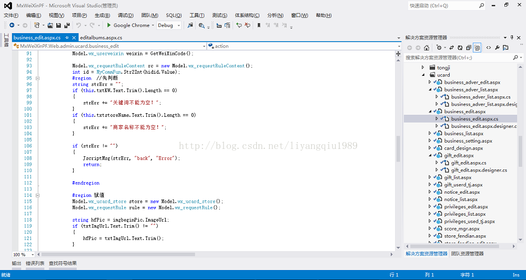Switch to the 团队资源管理器 tab
The width and height of the screenshot is (526, 280).
click(467, 254)
